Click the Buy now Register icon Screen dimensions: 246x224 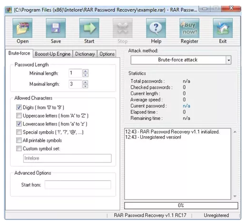click(x=189, y=28)
